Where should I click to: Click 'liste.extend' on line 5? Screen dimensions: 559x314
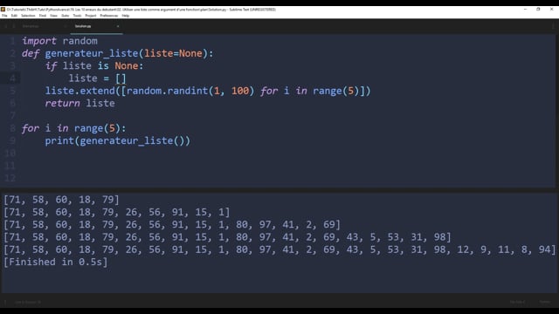point(80,91)
